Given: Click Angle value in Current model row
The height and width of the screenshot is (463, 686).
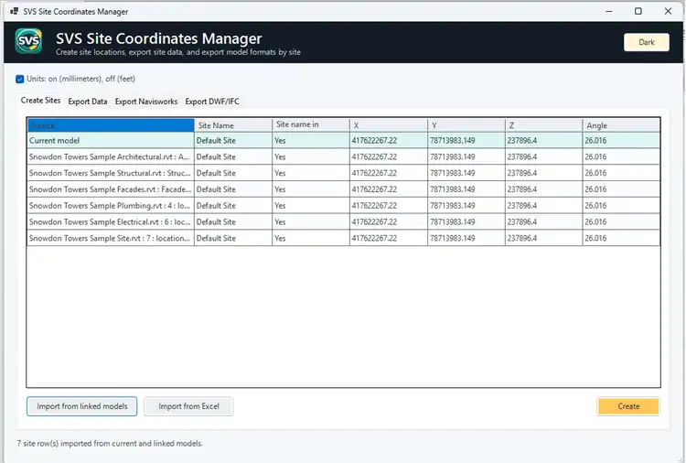Looking at the screenshot, I should pyautogui.click(x=621, y=141).
